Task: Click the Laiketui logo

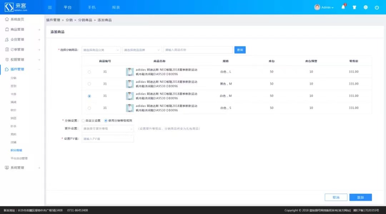Action: 16,7
